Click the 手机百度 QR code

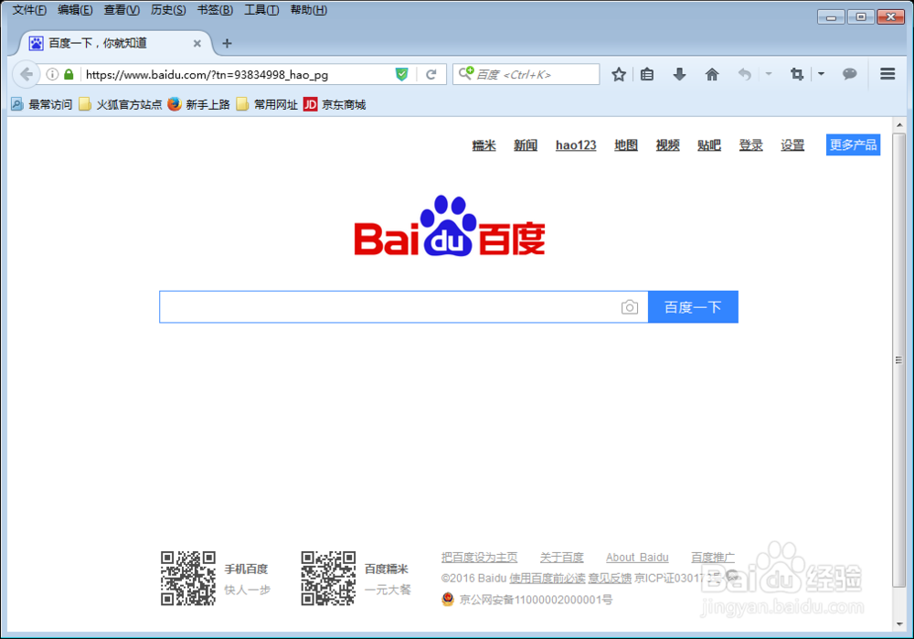[188, 579]
